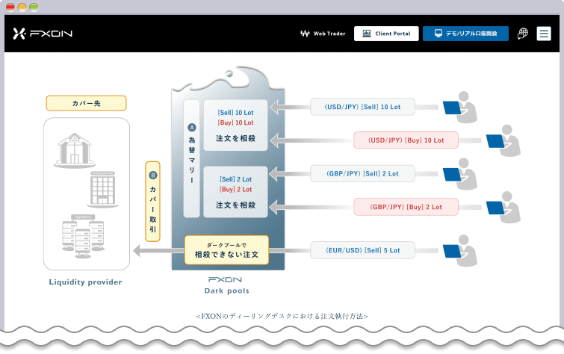The height and width of the screenshot is (354, 564).
Task: Click the green window maximize button
Action: click(x=34, y=7)
